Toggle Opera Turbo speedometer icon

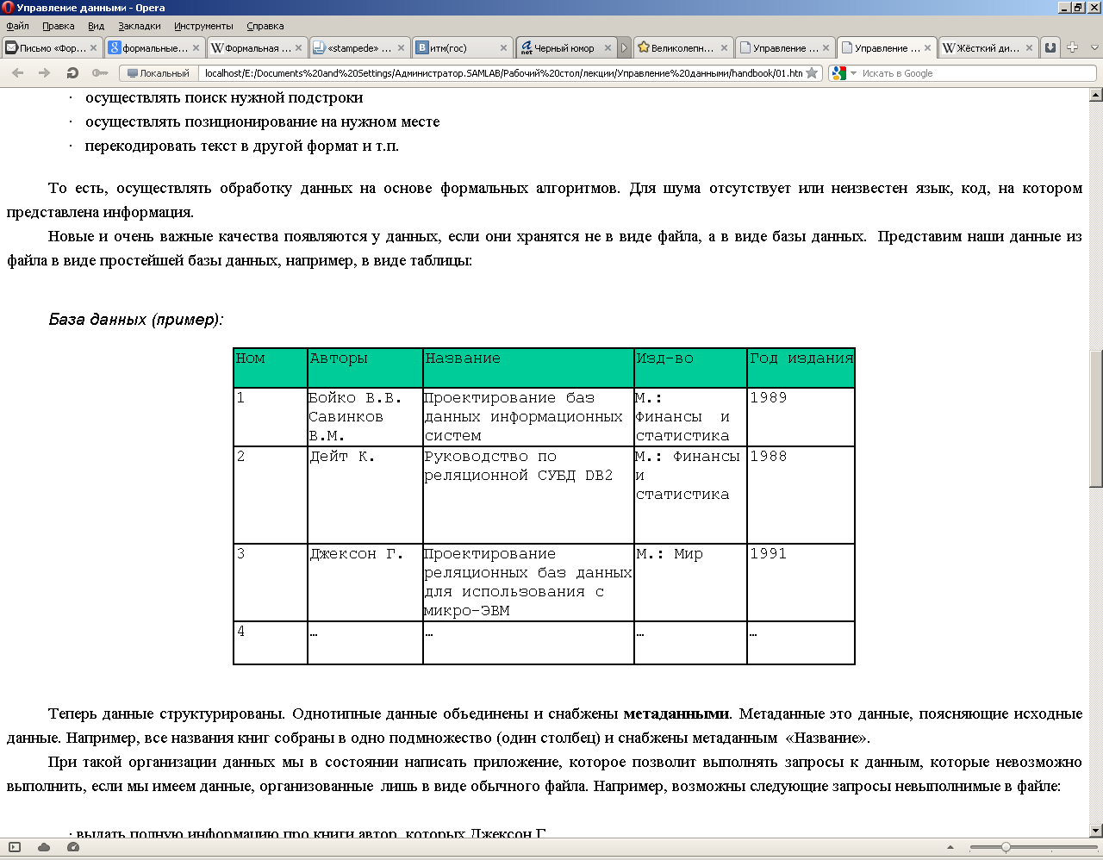[73, 848]
